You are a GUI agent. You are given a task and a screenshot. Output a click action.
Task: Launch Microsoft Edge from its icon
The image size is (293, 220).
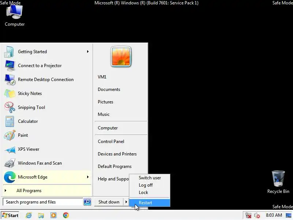point(10,177)
